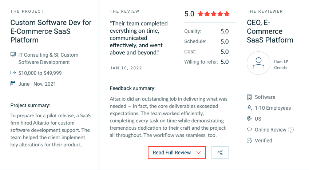The image size is (309, 170).
Task: Click the project dates calendar icon
Action: point(13,84)
